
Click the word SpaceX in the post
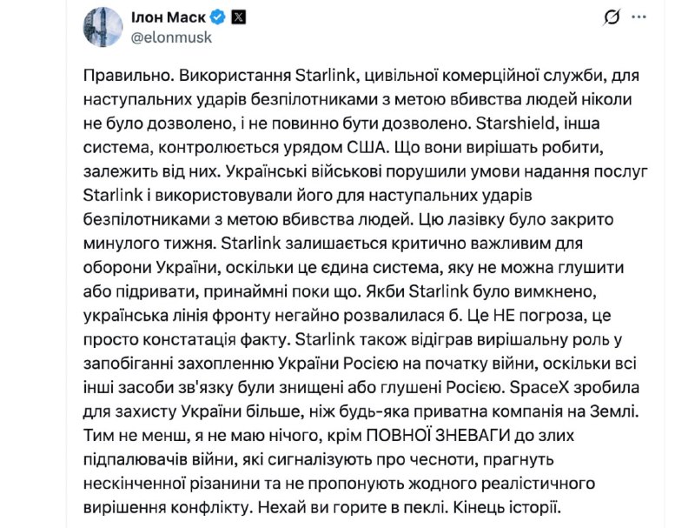pos(539,387)
